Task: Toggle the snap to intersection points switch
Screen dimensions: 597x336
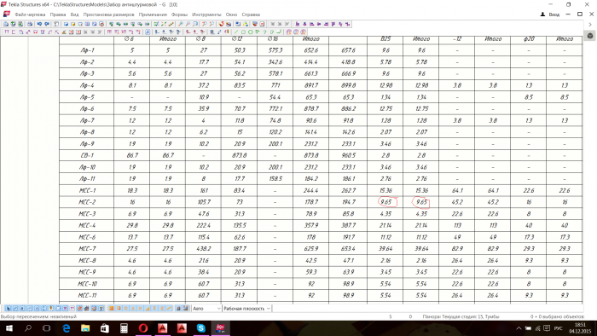Action: (x=140, y=309)
